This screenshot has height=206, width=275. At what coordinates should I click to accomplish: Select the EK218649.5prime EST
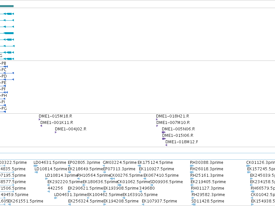point(85,169)
